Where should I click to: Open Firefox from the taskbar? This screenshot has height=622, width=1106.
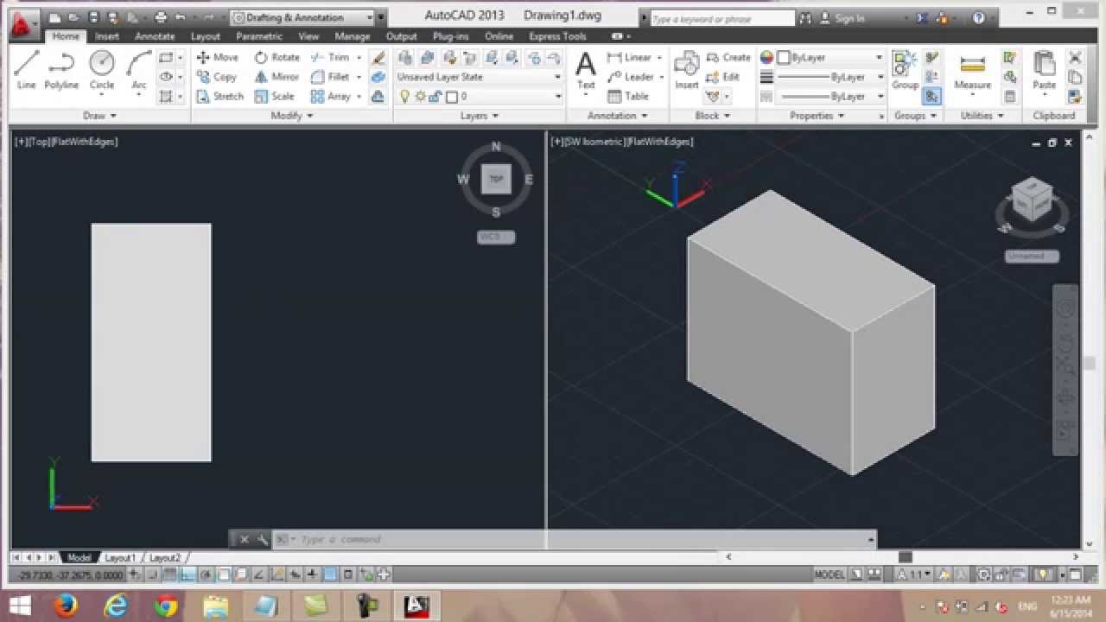(x=66, y=606)
